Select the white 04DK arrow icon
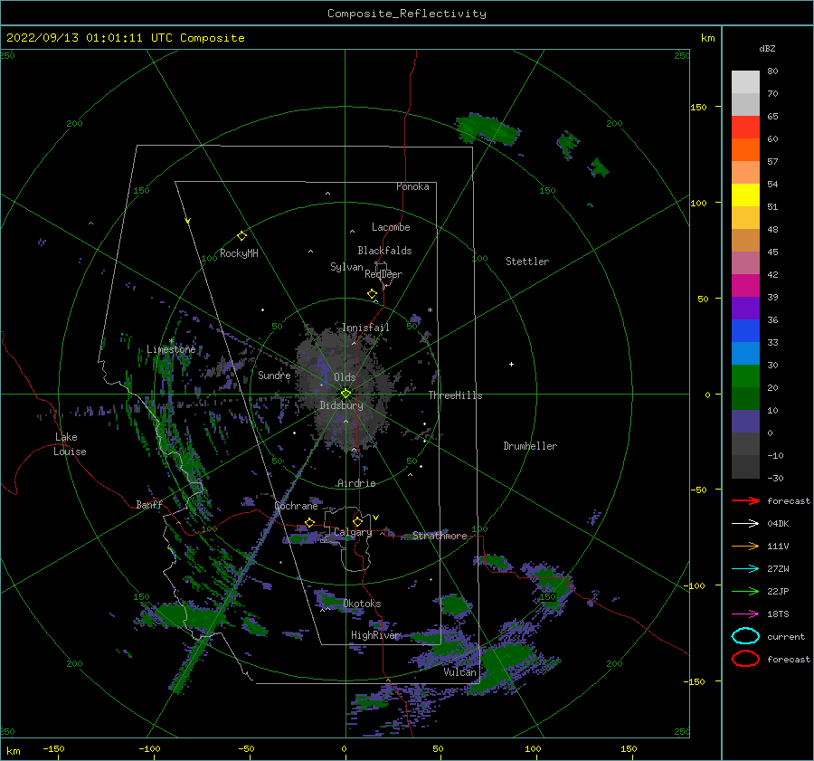 click(x=745, y=524)
